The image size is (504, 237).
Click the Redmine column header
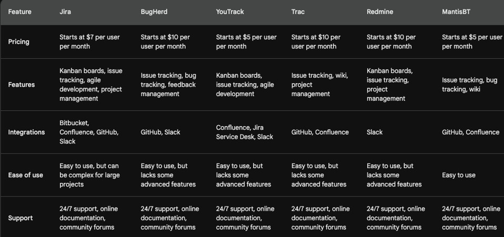pos(380,12)
